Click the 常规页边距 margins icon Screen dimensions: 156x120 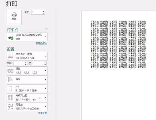click(x=10, y=98)
